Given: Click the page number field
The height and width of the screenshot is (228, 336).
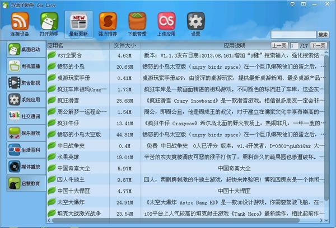Looking at the screenshot, I should tap(294, 46).
